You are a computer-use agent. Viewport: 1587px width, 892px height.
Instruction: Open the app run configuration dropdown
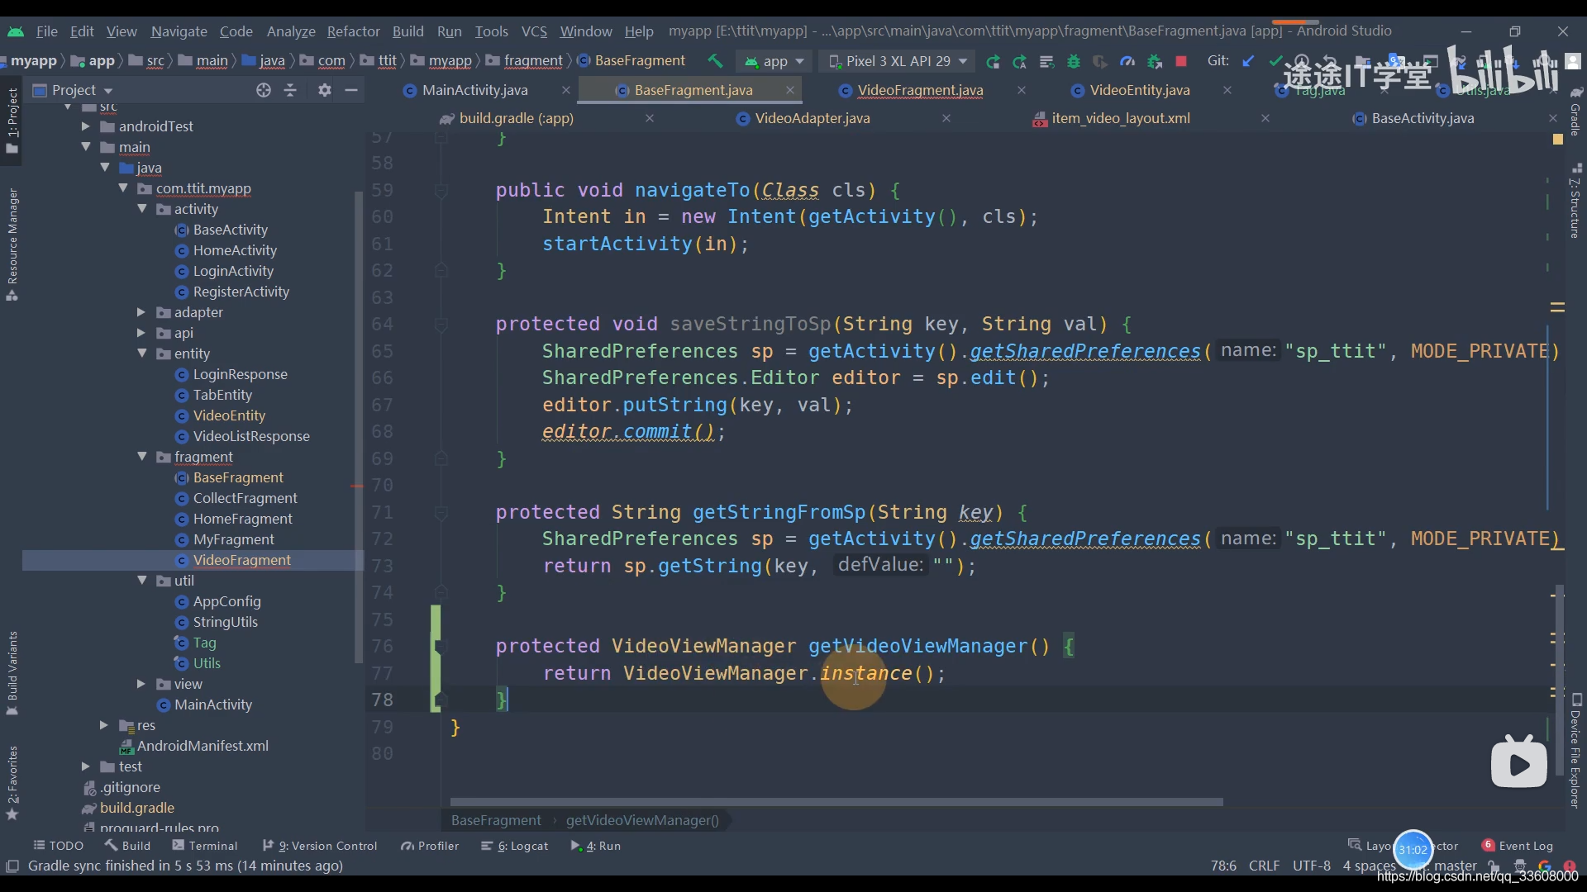[x=774, y=61]
